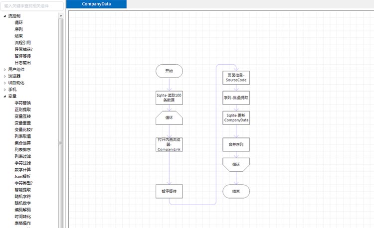This screenshot has width=374, height=228.
Task: Select 集合运算 in the tree
Action: (x=22, y=143)
